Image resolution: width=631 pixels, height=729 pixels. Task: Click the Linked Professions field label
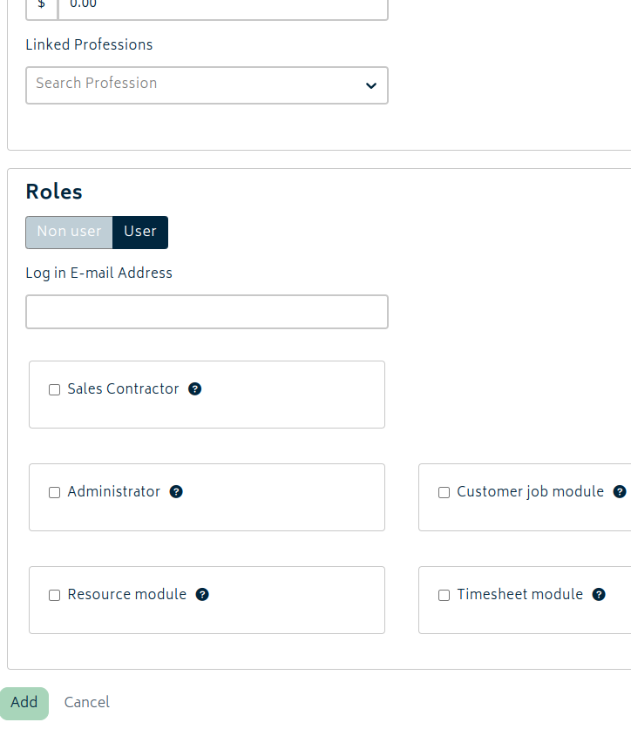[89, 44]
